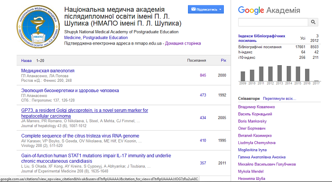Open co-author Виталий Казимирко
This screenshot has height=182, width=332.
[x=255, y=136]
